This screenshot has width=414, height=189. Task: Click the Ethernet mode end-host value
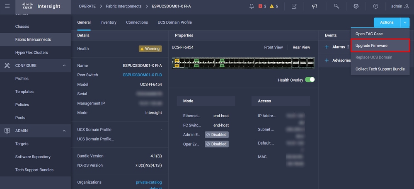pos(221,116)
